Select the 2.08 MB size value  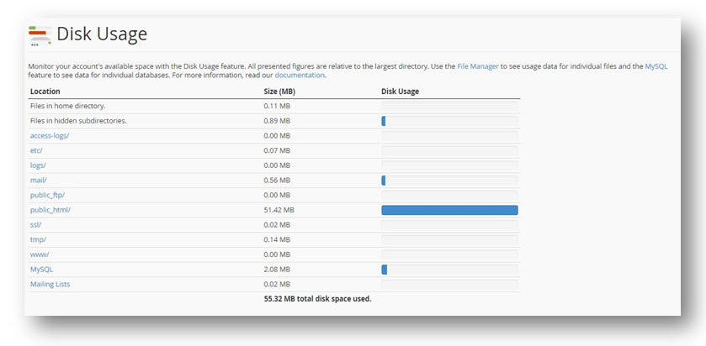point(277,270)
